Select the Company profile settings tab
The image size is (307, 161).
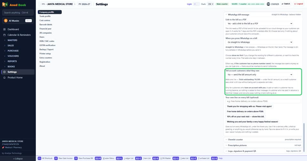50,12
